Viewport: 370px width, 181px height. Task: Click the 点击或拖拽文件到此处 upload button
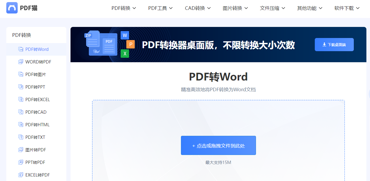218,145
